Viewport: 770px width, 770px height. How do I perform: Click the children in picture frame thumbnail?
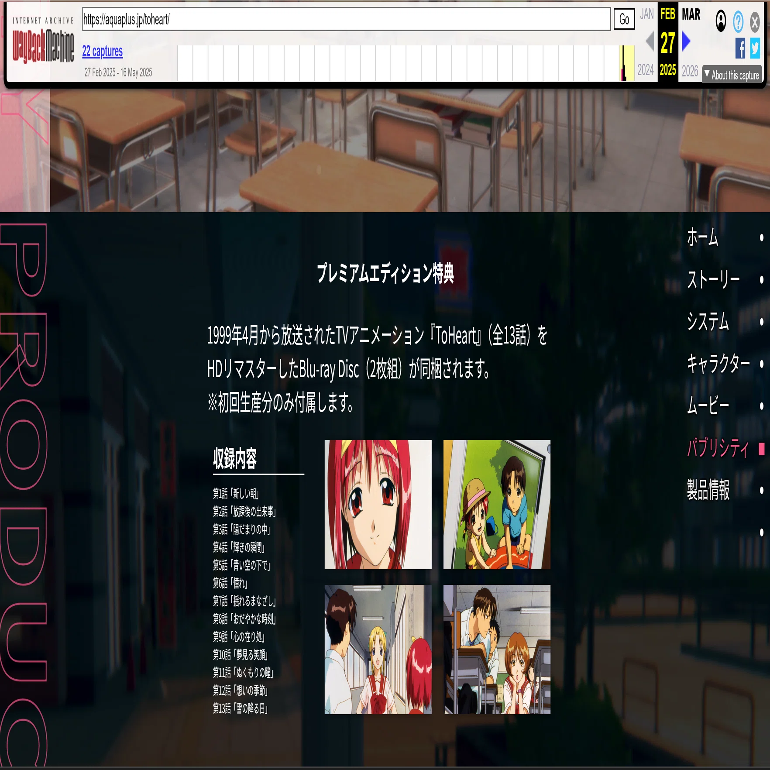point(497,504)
